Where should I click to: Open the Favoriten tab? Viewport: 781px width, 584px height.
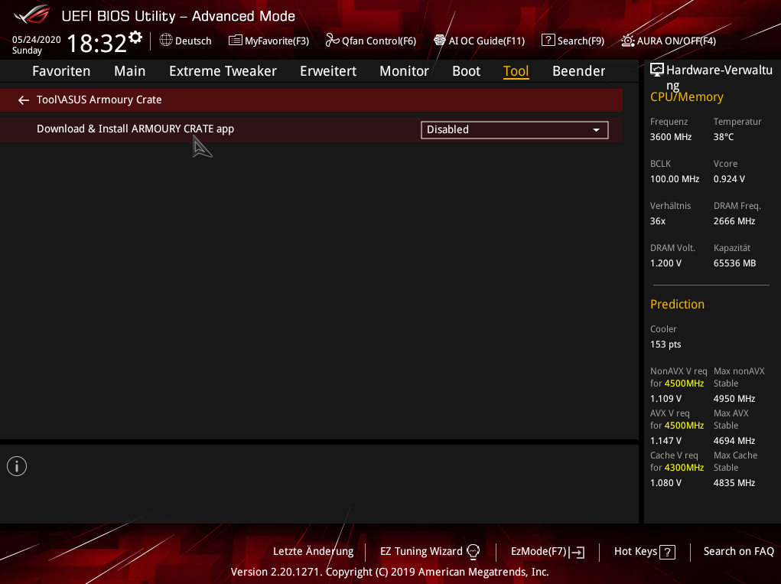[61, 71]
